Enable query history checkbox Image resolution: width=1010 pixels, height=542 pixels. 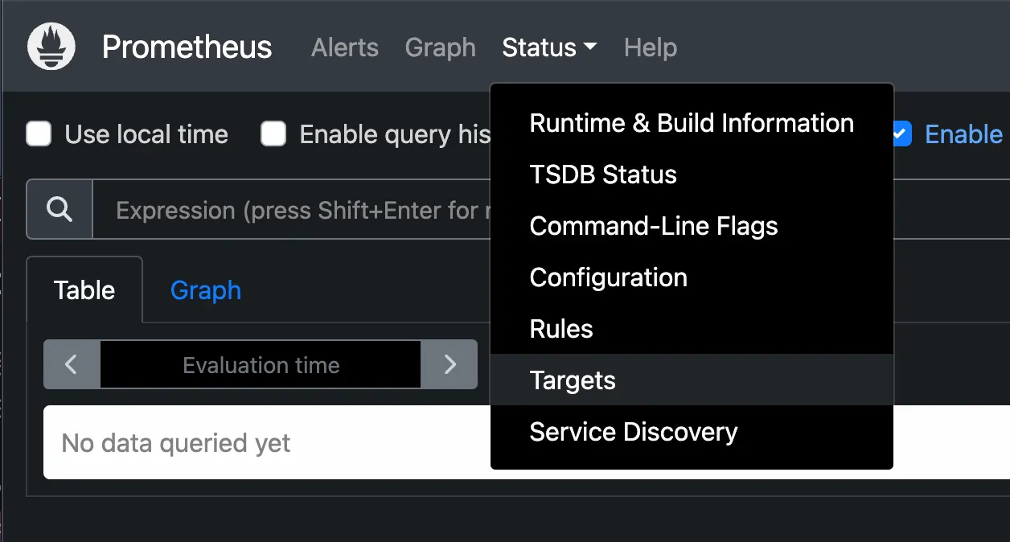coord(273,134)
